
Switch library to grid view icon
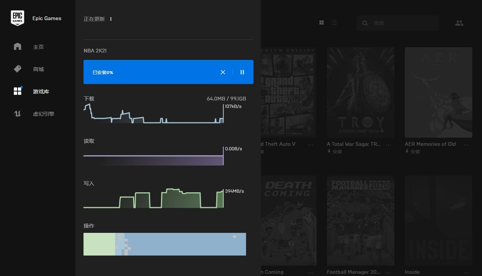click(x=322, y=23)
